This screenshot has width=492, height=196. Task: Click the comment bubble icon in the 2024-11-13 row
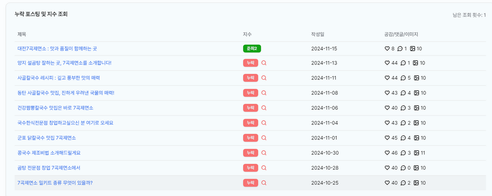point(403,63)
